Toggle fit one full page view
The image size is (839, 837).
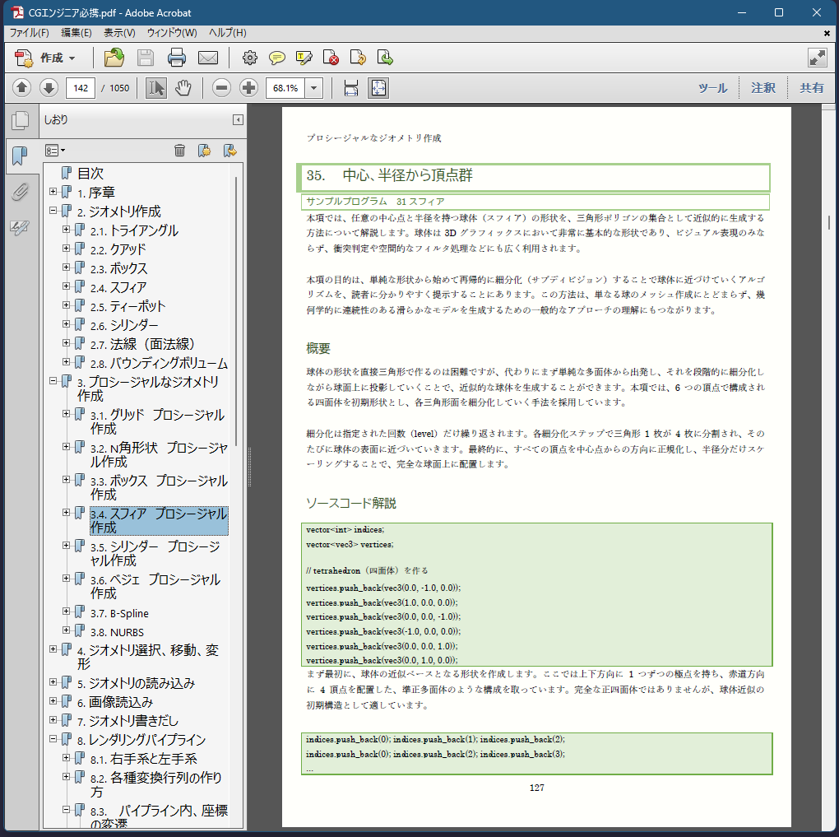[378, 88]
